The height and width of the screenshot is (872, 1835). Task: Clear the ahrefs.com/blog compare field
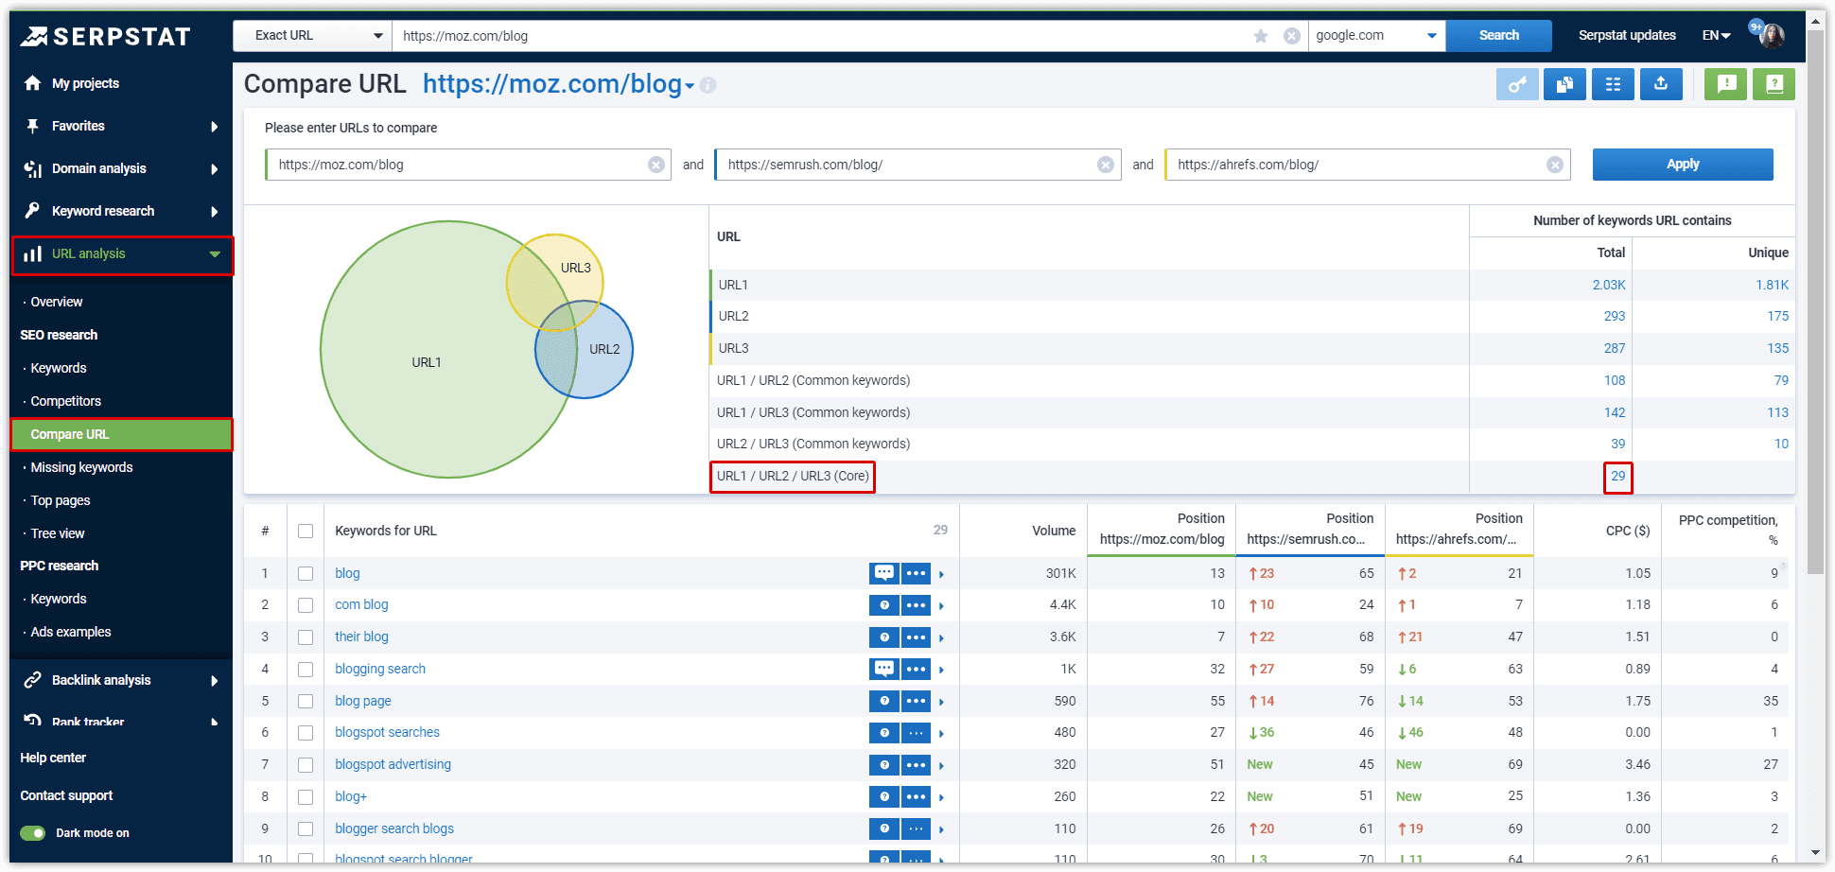point(1555,165)
